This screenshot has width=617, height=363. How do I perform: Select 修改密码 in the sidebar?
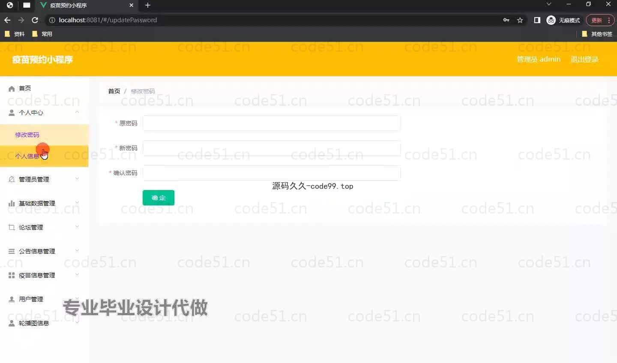point(44,135)
